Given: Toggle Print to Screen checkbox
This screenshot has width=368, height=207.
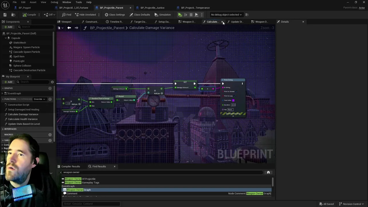Looking at the screenshot, I should coord(236,91).
